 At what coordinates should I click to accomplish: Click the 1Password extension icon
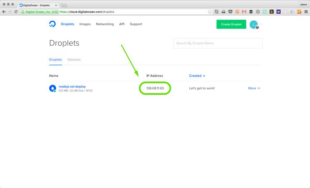click(258, 12)
